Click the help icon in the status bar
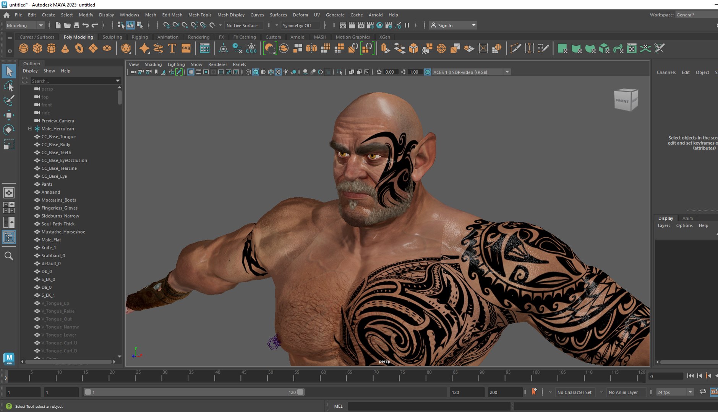718x412 pixels. [x=9, y=406]
